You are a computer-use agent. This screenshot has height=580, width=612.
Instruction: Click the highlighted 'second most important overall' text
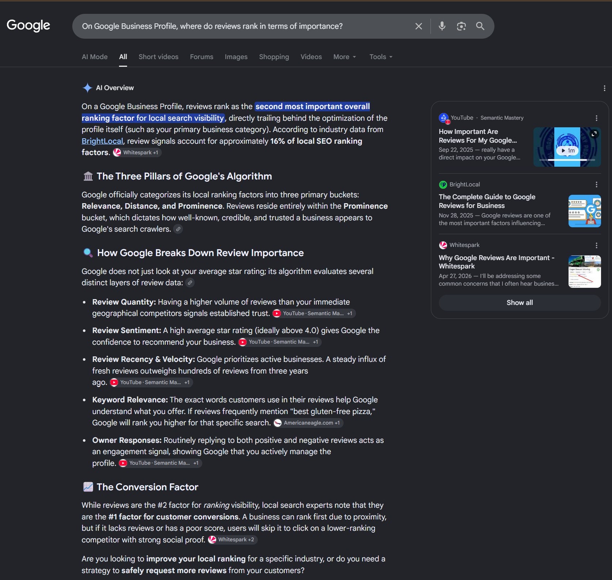click(313, 107)
